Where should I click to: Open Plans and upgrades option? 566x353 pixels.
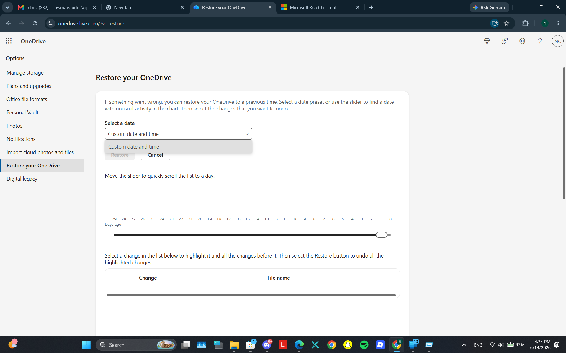(29, 86)
